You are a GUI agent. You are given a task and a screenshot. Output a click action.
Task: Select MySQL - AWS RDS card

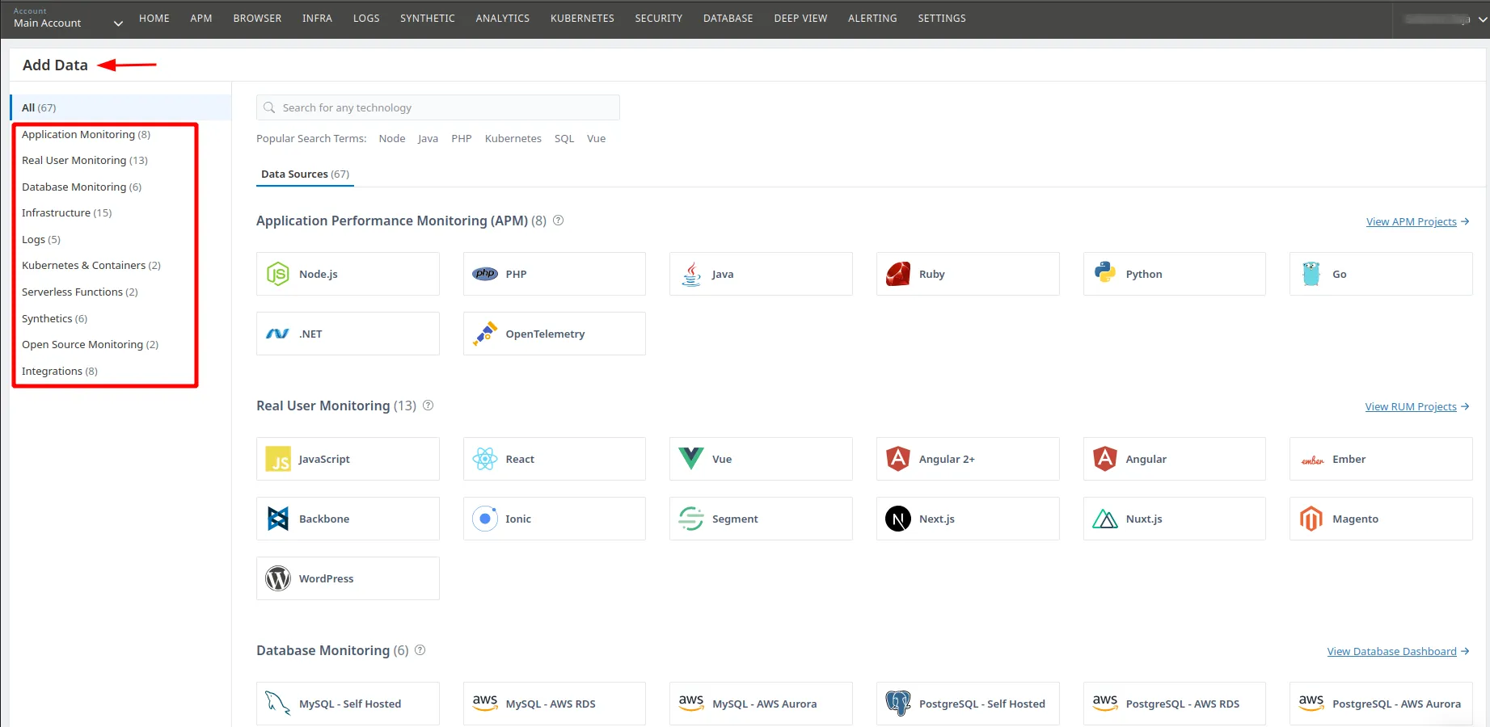(x=555, y=704)
